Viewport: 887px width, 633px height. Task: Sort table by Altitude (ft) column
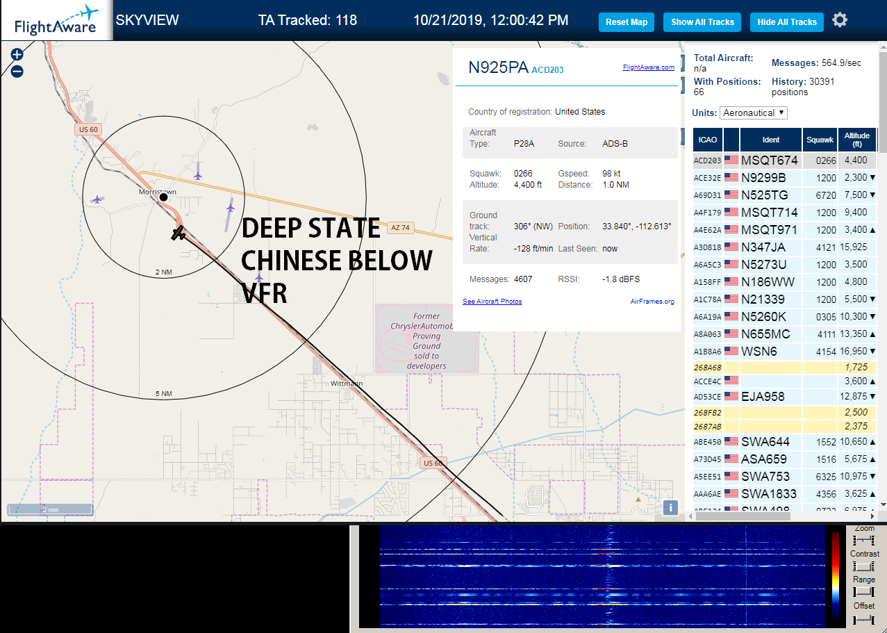point(858,140)
